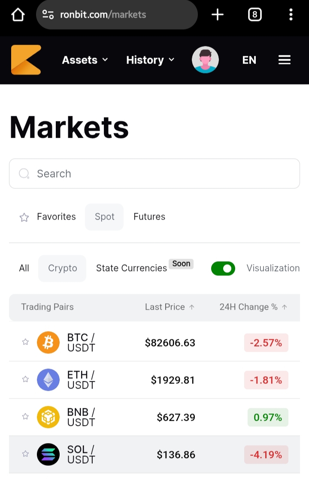Switch to the Futures tab
The image size is (309, 480).
[x=149, y=217]
